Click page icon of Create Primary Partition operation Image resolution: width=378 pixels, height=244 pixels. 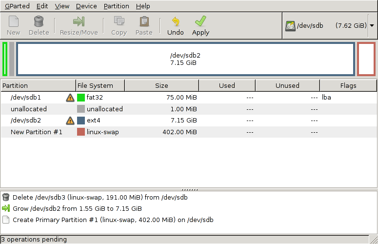6,220
